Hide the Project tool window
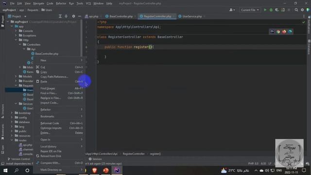 (80, 16)
